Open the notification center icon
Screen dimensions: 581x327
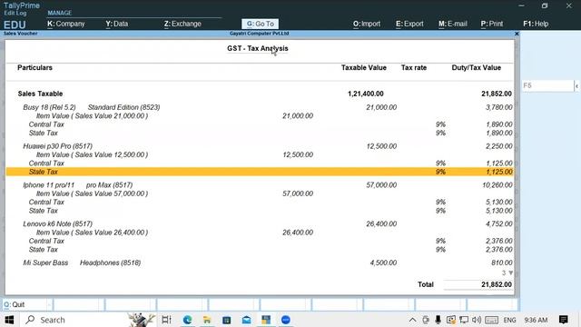(x=564, y=320)
